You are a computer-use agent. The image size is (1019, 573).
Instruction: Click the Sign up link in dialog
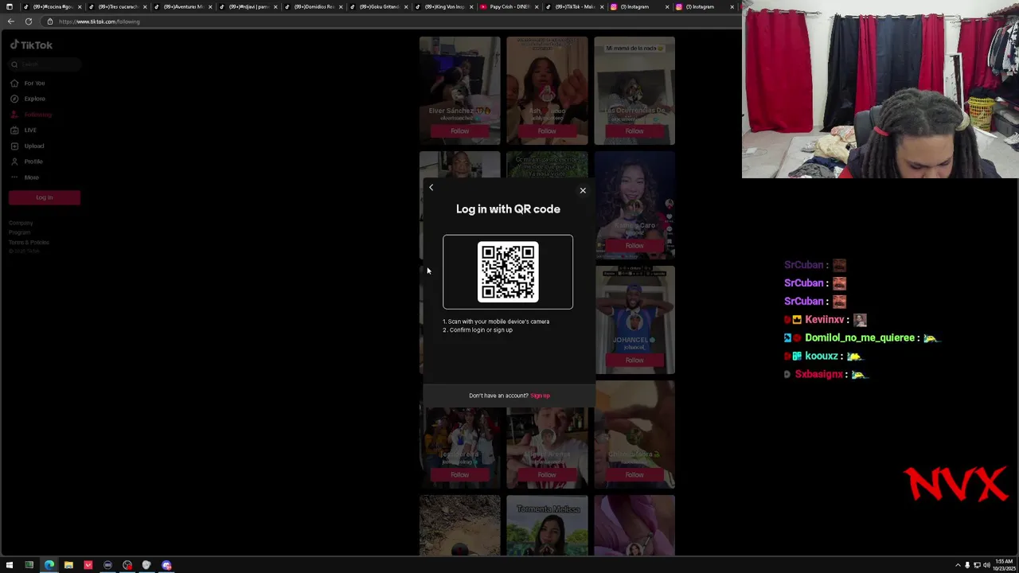click(x=540, y=396)
